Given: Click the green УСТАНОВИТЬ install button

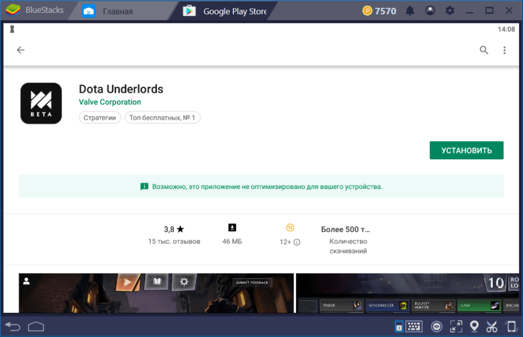Looking at the screenshot, I should 466,150.
